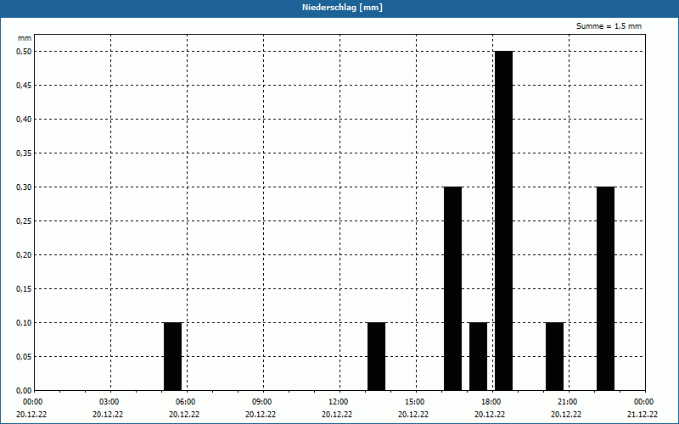Viewport: 679px width, 424px height.
Task: Select the 0,10 bar just before 18:00
Action: click(x=478, y=356)
